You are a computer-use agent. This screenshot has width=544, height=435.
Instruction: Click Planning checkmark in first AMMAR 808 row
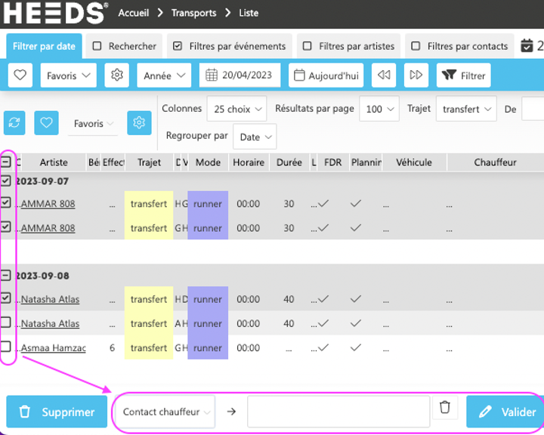(x=356, y=203)
